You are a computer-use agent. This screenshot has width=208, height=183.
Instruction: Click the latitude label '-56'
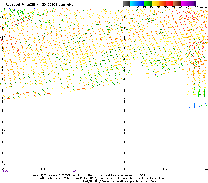(3, 98)
